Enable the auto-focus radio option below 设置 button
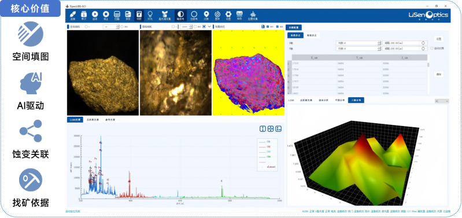 (x=432, y=49)
